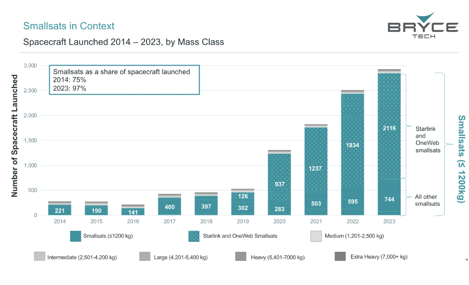This screenshot has width=469, height=285.
Task: Click the 2019 year label on the x-axis
Action: [x=242, y=221]
